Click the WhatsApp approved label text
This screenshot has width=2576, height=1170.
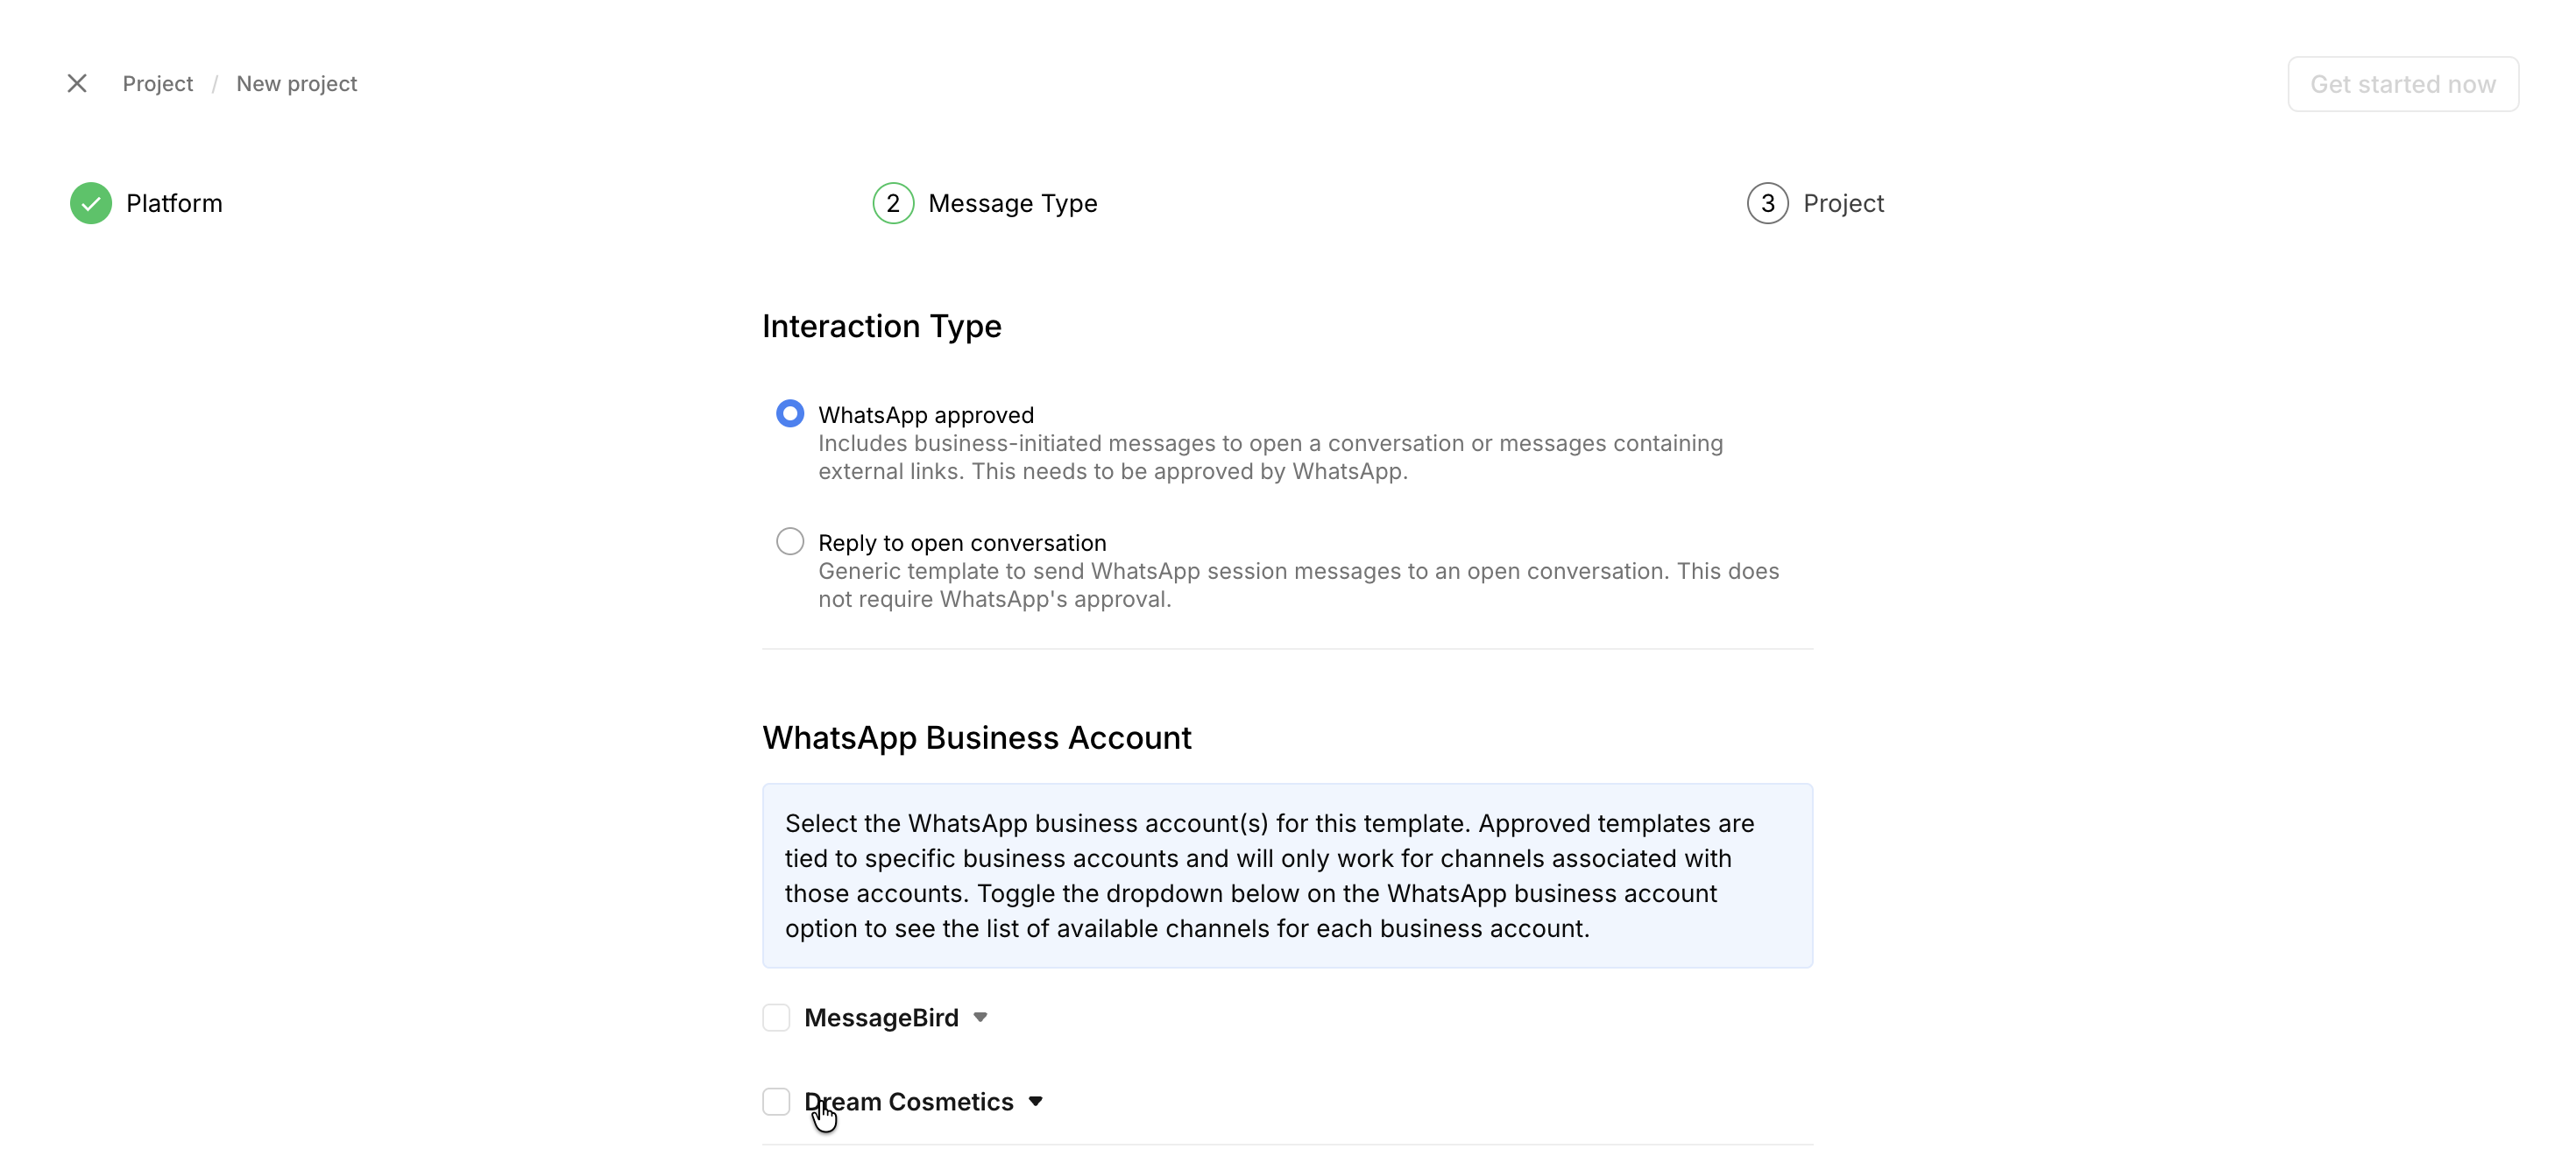point(925,414)
